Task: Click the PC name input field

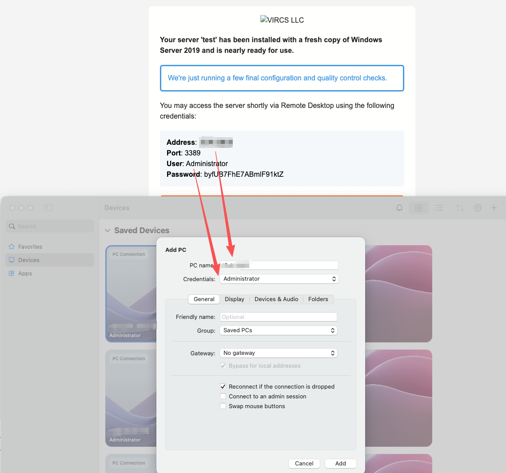Action: point(279,265)
